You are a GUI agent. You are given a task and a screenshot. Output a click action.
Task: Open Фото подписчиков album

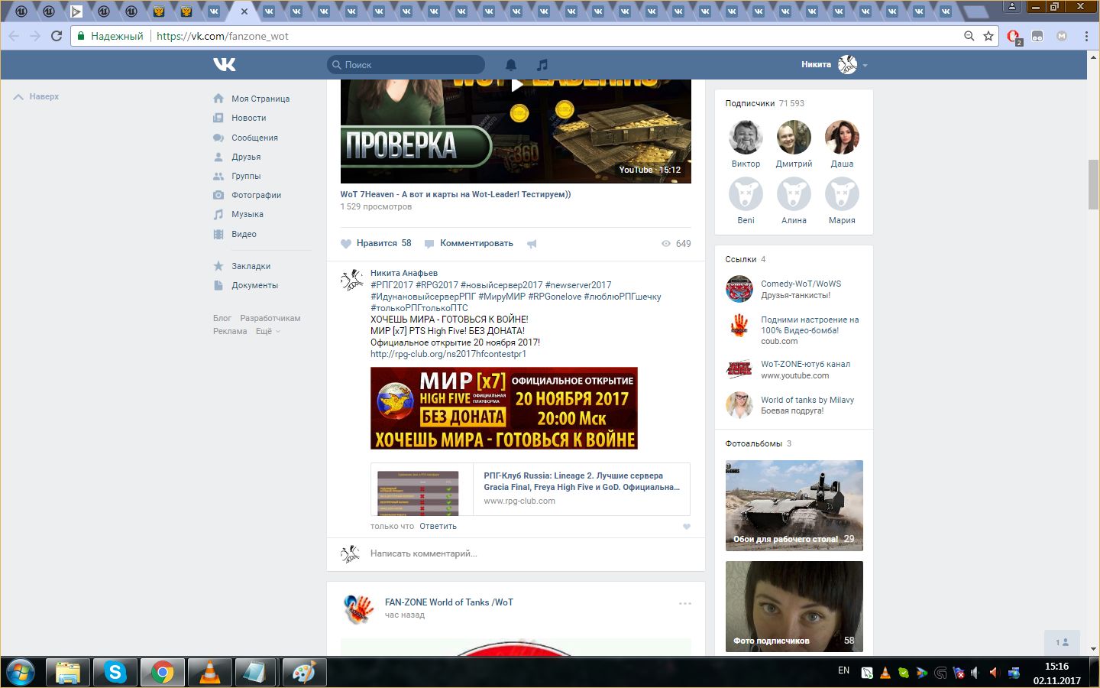[x=794, y=607]
